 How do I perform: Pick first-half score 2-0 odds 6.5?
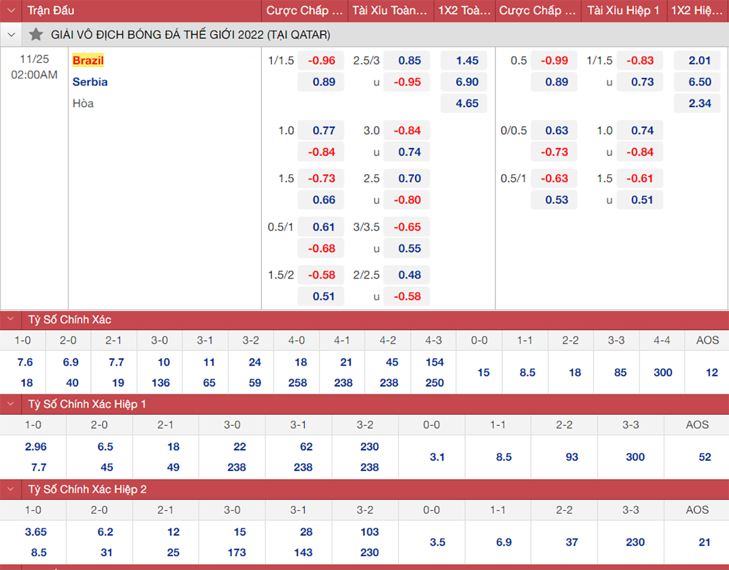point(105,447)
